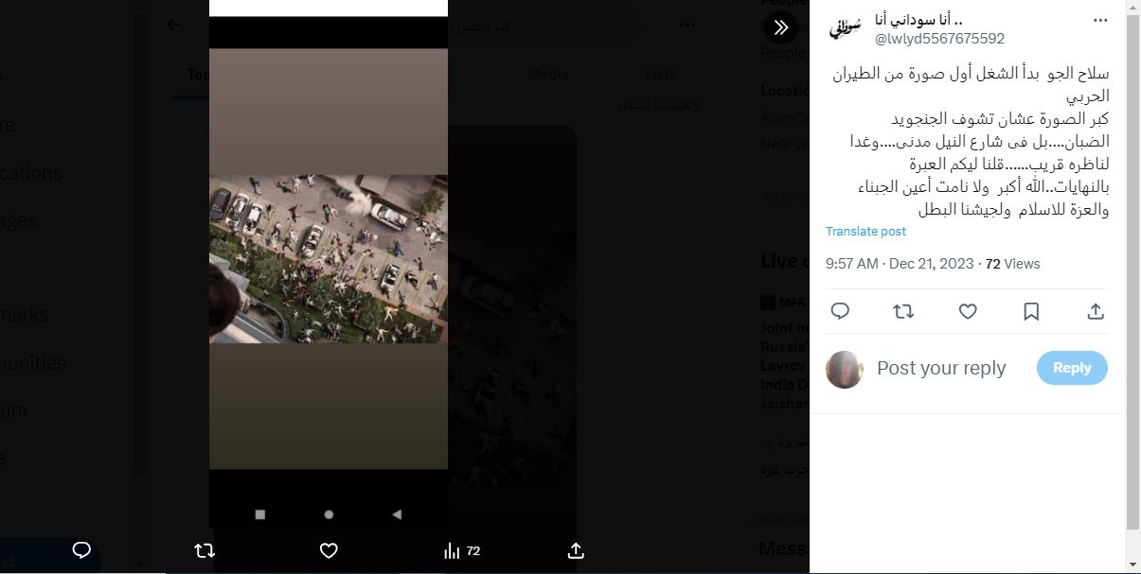The image size is (1141, 574).
Task: Click the blue Reply button
Action: click(x=1071, y=368)
